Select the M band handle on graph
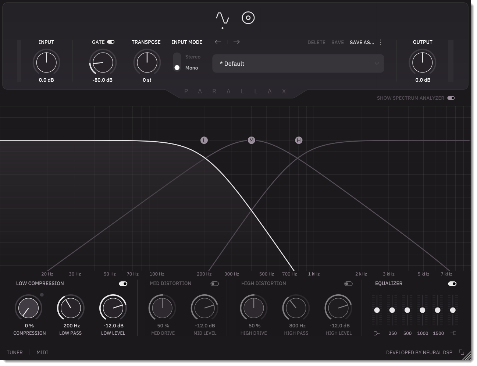Image resolution: width=477 pixels, height=366 pixels. click(251, 140)
